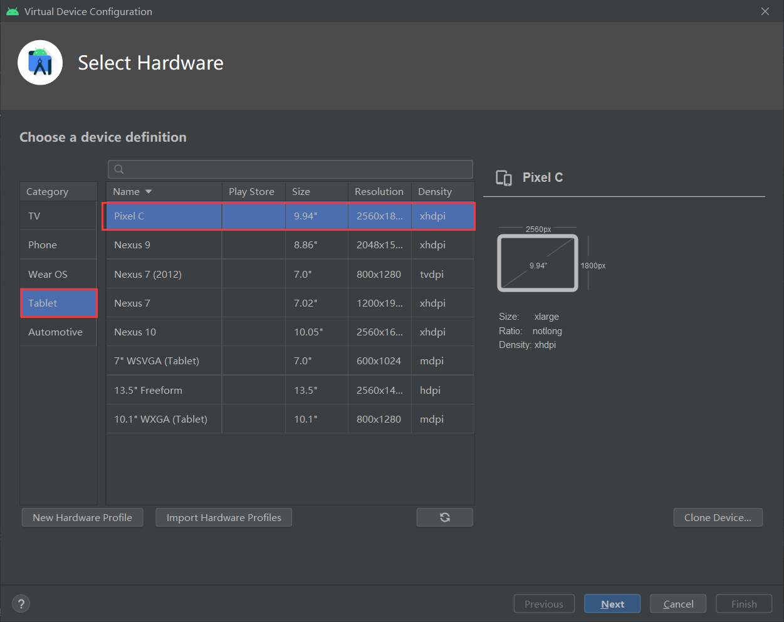Screen dimensions: 784x622
Task: Click the Finish button
Action: coord(744,604)
